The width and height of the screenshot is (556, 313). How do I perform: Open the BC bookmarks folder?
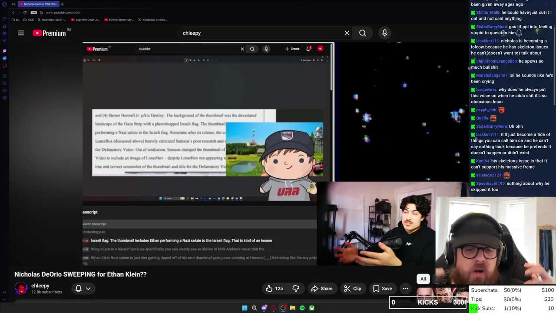(16, 20)
